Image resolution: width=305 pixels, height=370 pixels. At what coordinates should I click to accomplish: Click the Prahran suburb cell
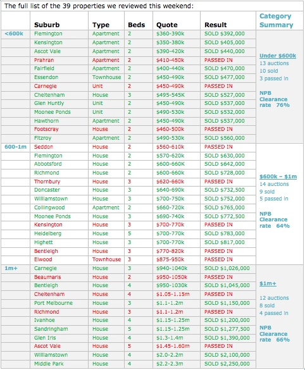click(x=44, y=60)
